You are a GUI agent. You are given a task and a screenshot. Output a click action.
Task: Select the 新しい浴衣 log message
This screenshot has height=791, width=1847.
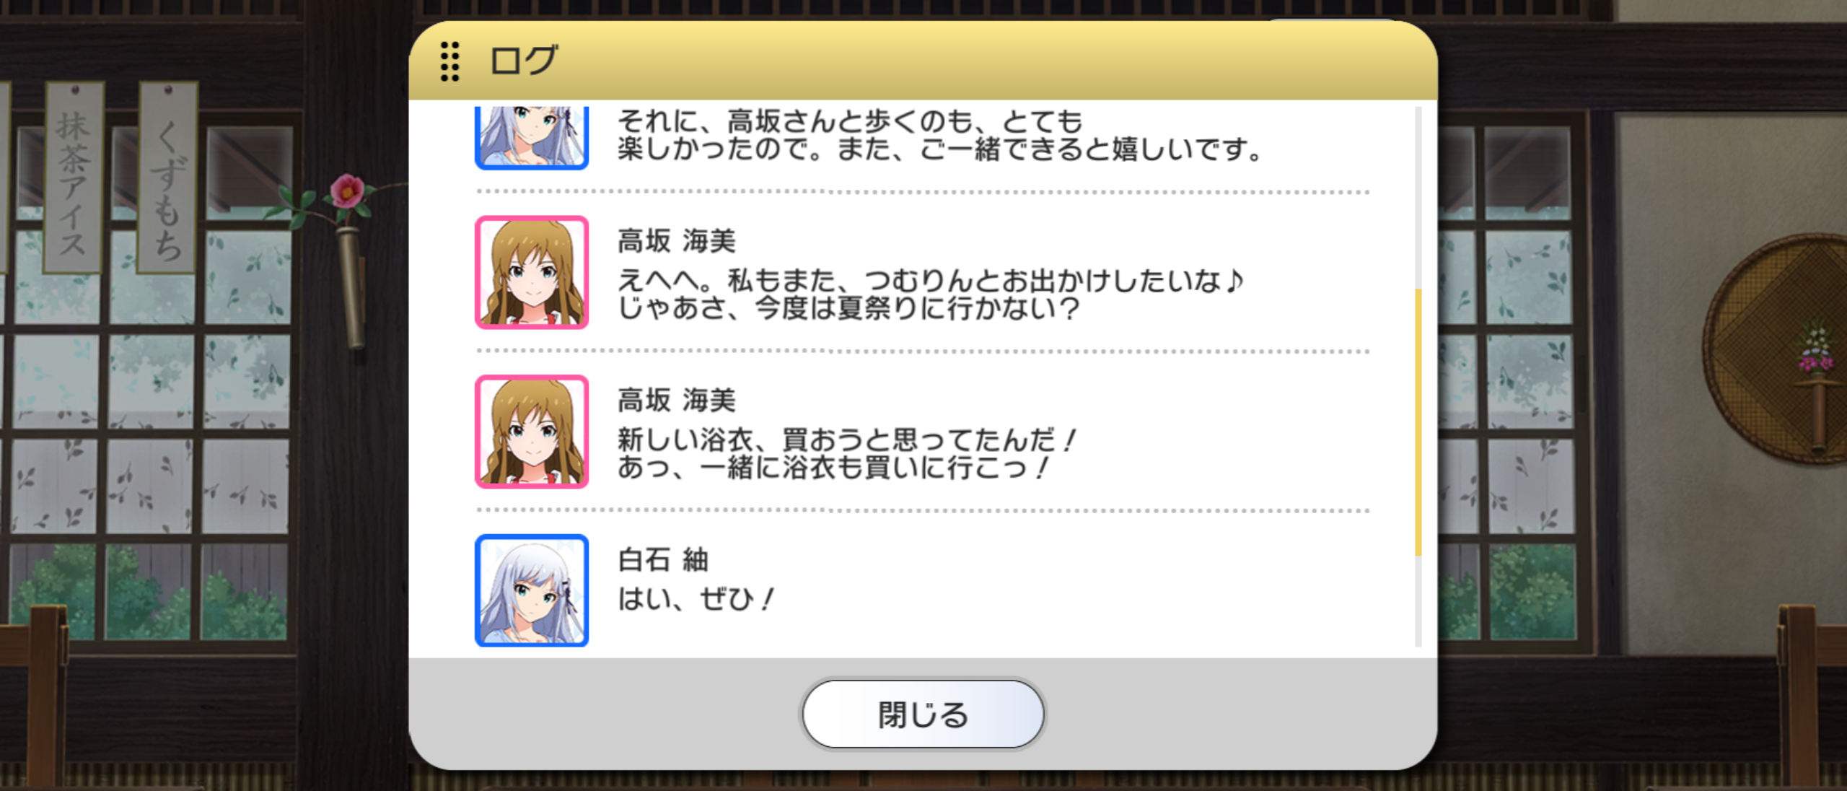coord(846,453)
